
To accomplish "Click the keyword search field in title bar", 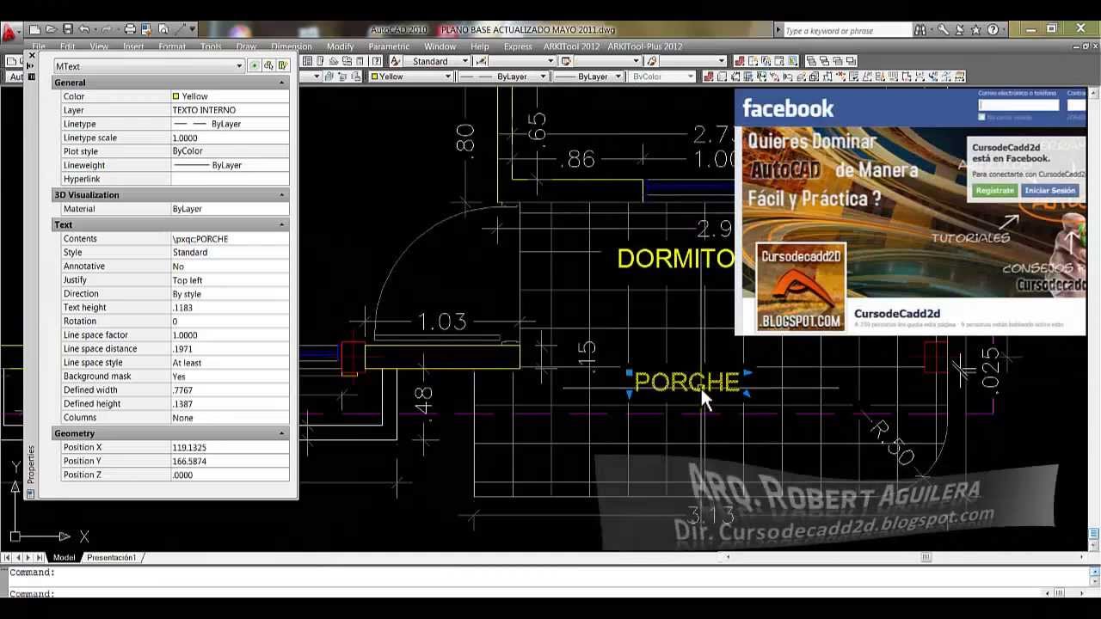I will click(845, 30).
